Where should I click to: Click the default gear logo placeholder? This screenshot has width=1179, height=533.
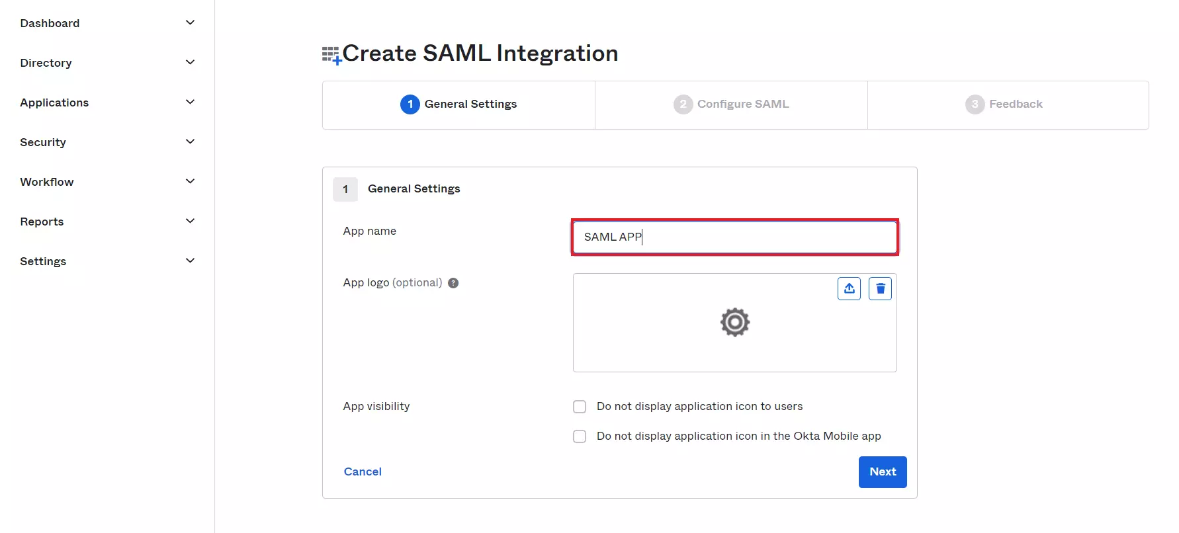tap(735, 322)
